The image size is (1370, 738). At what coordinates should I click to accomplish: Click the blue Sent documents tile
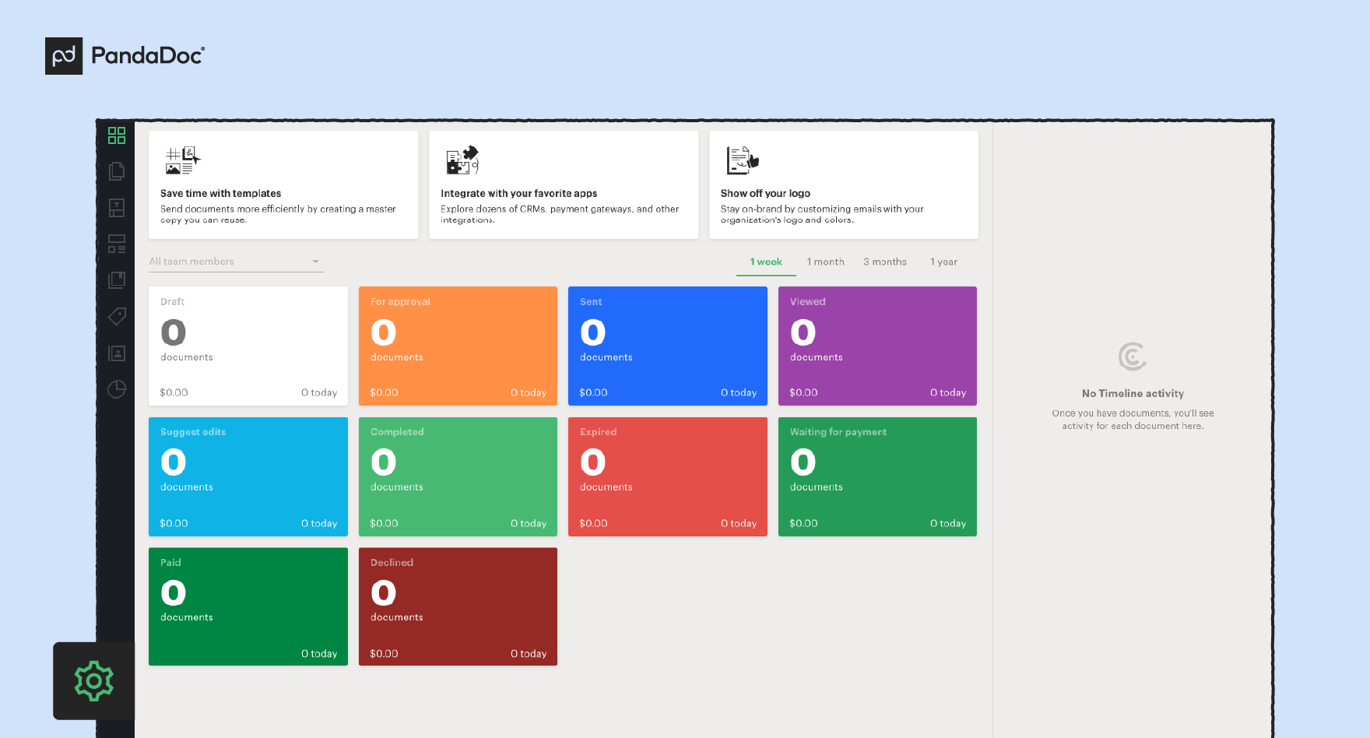(668, 346)
